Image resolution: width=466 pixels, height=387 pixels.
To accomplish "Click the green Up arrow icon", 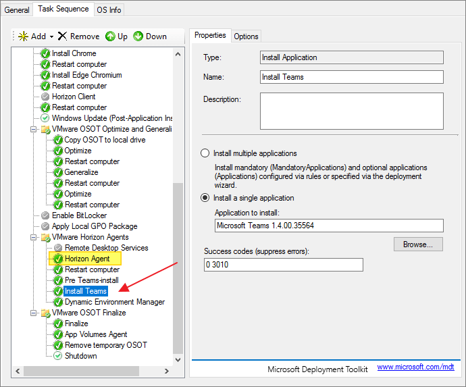I will point(110,36).
